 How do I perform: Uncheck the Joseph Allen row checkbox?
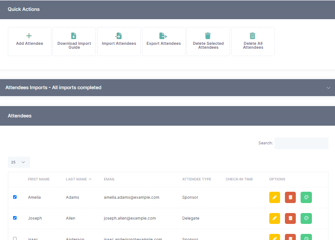(x=15, y=218)
